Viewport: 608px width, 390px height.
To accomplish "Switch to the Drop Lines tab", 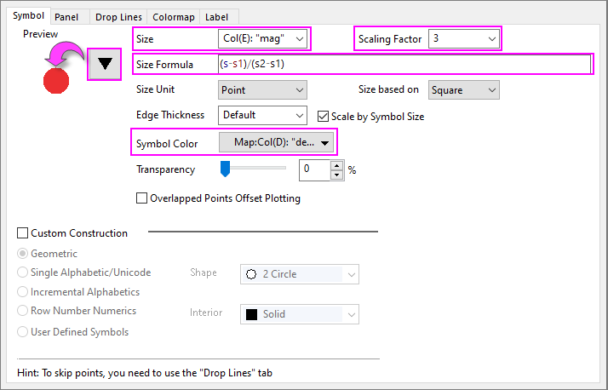I will click(x=118, y=16).
